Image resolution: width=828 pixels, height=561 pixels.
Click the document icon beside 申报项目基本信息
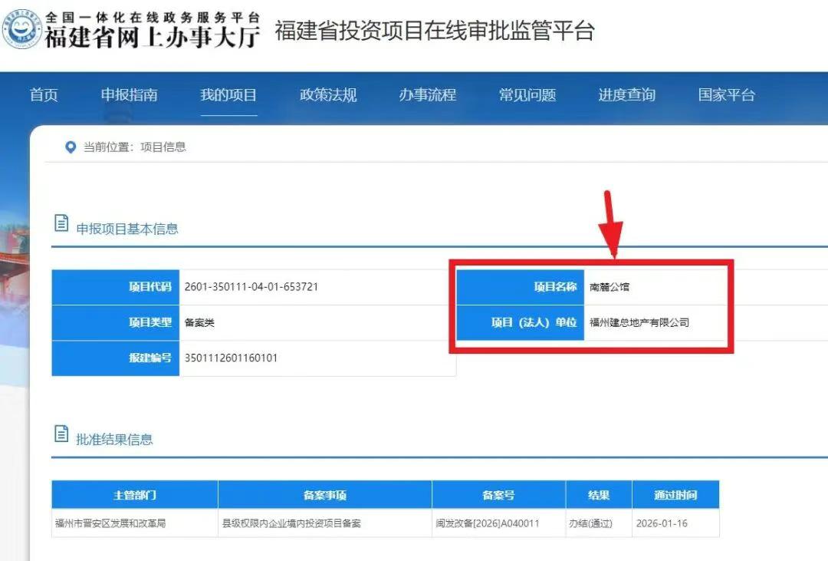coord(61,222)
